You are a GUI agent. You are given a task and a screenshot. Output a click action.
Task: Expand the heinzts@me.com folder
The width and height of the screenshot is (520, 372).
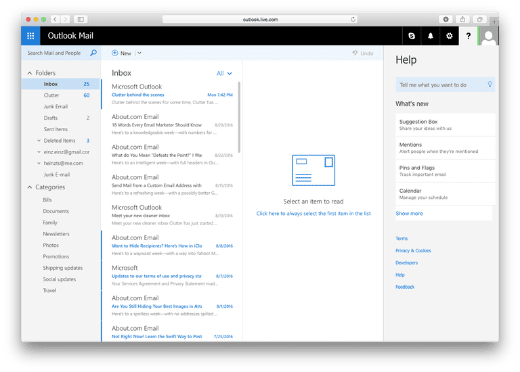[39, 163]
